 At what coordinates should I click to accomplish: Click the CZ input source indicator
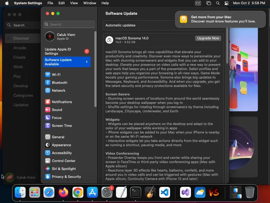(198, 3)
